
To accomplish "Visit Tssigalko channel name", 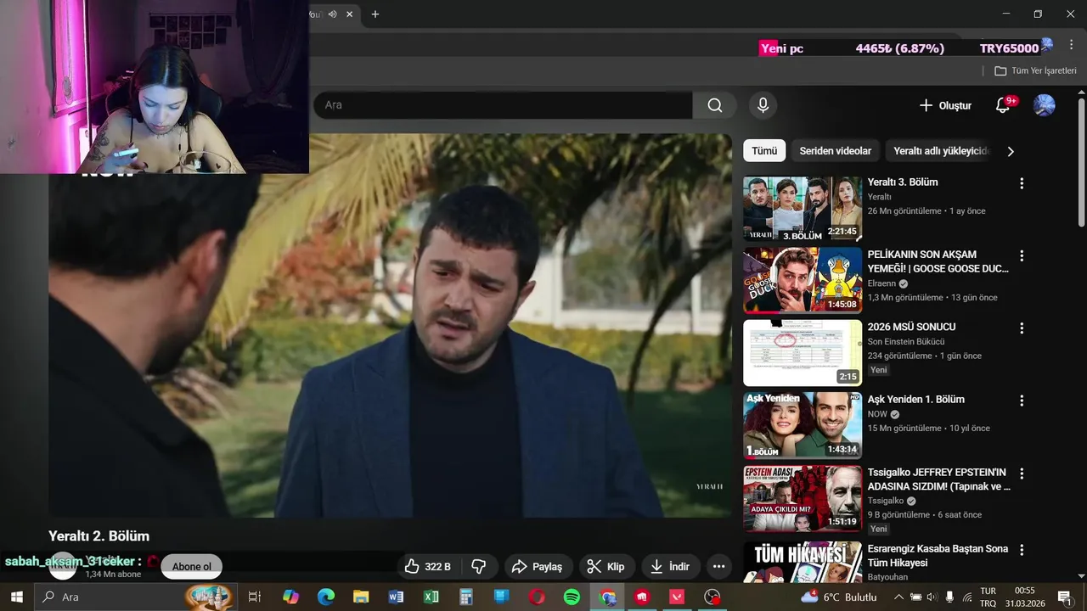I will 887,501.
